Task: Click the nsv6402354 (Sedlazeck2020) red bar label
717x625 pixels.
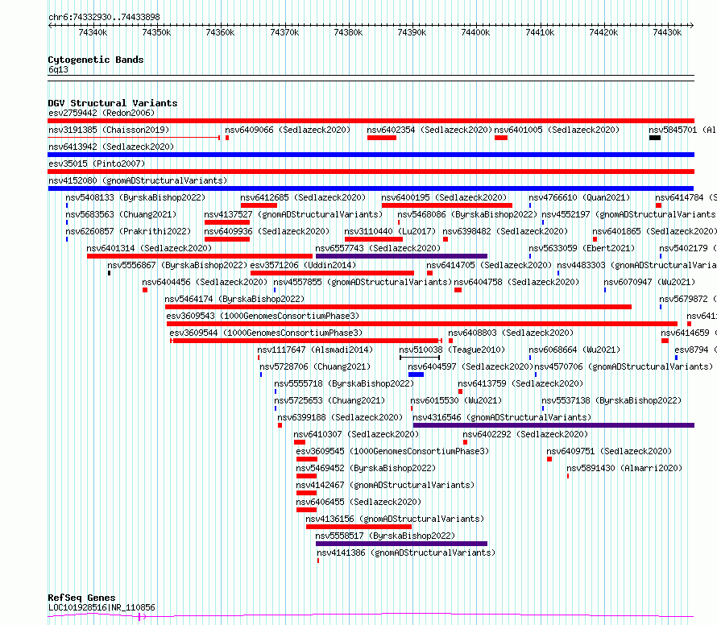Action: pos(429,130)
